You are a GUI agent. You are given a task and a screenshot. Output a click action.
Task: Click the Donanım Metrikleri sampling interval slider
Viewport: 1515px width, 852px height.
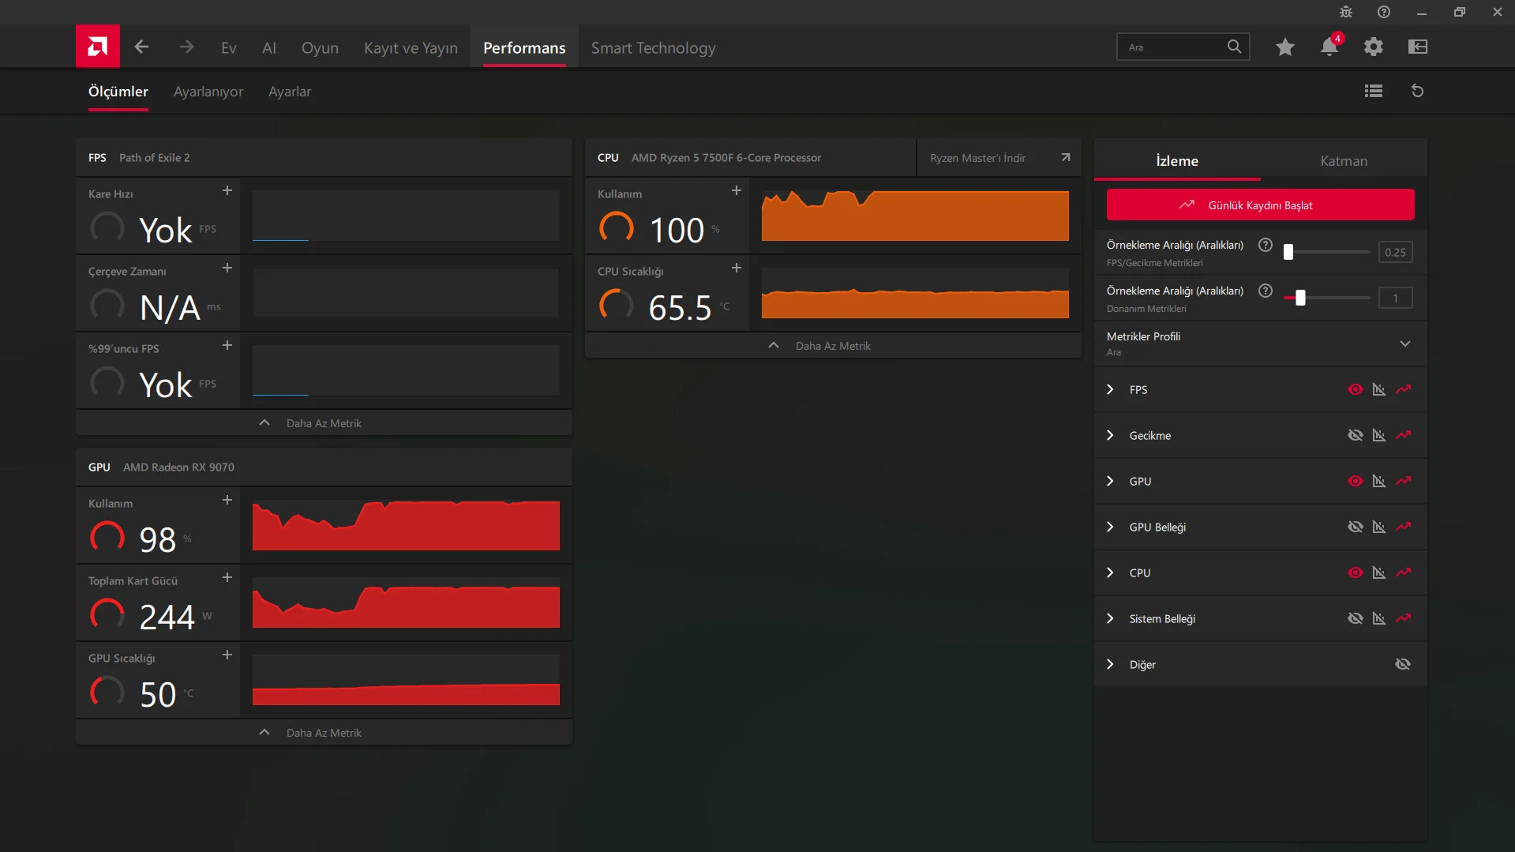(x=1299, y=298)
